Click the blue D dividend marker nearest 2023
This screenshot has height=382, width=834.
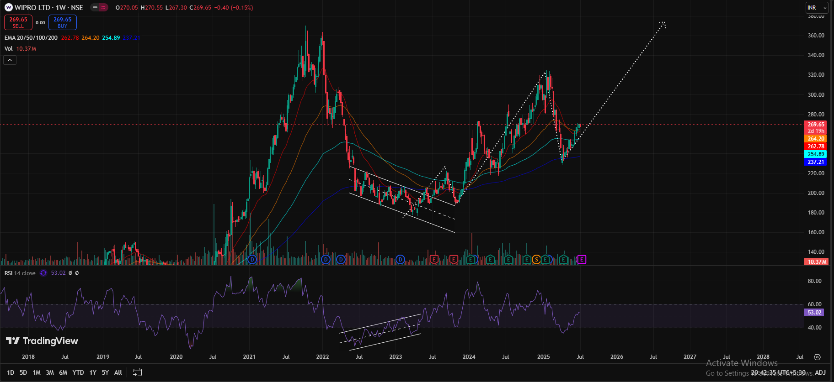[x=400, y=260]
